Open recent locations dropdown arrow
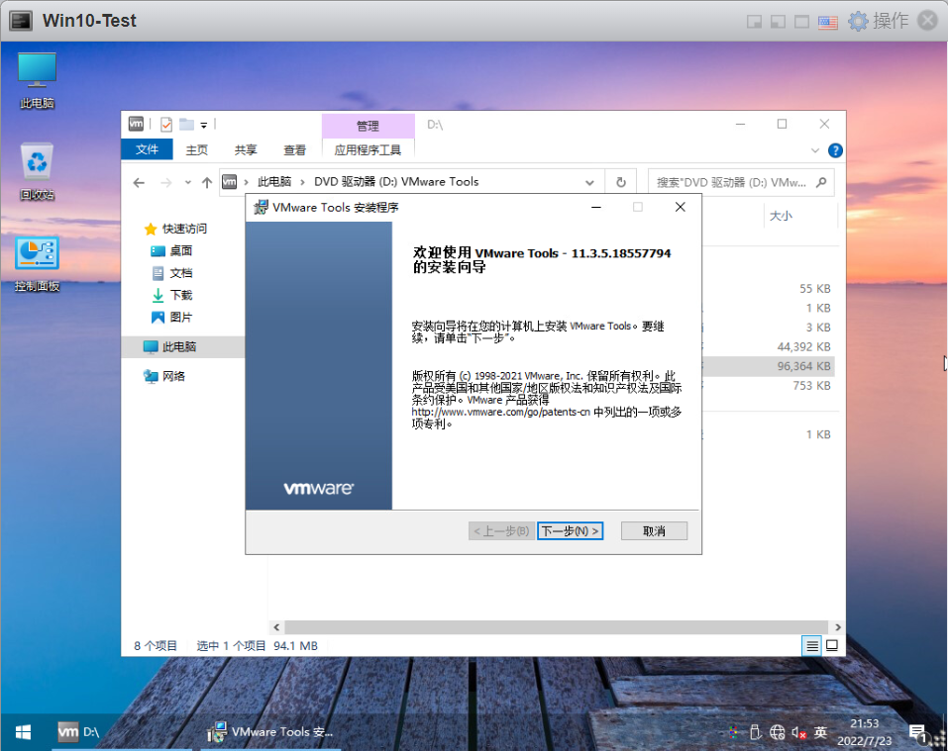Image resolution: width=948 pixels, height=751 pixels. (188, 182)
